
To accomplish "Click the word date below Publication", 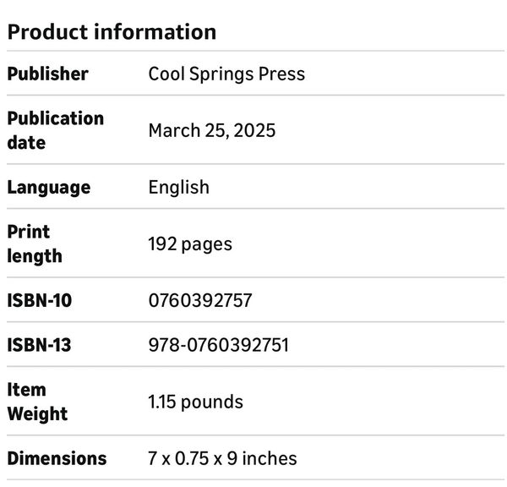I will pos(26,142).
